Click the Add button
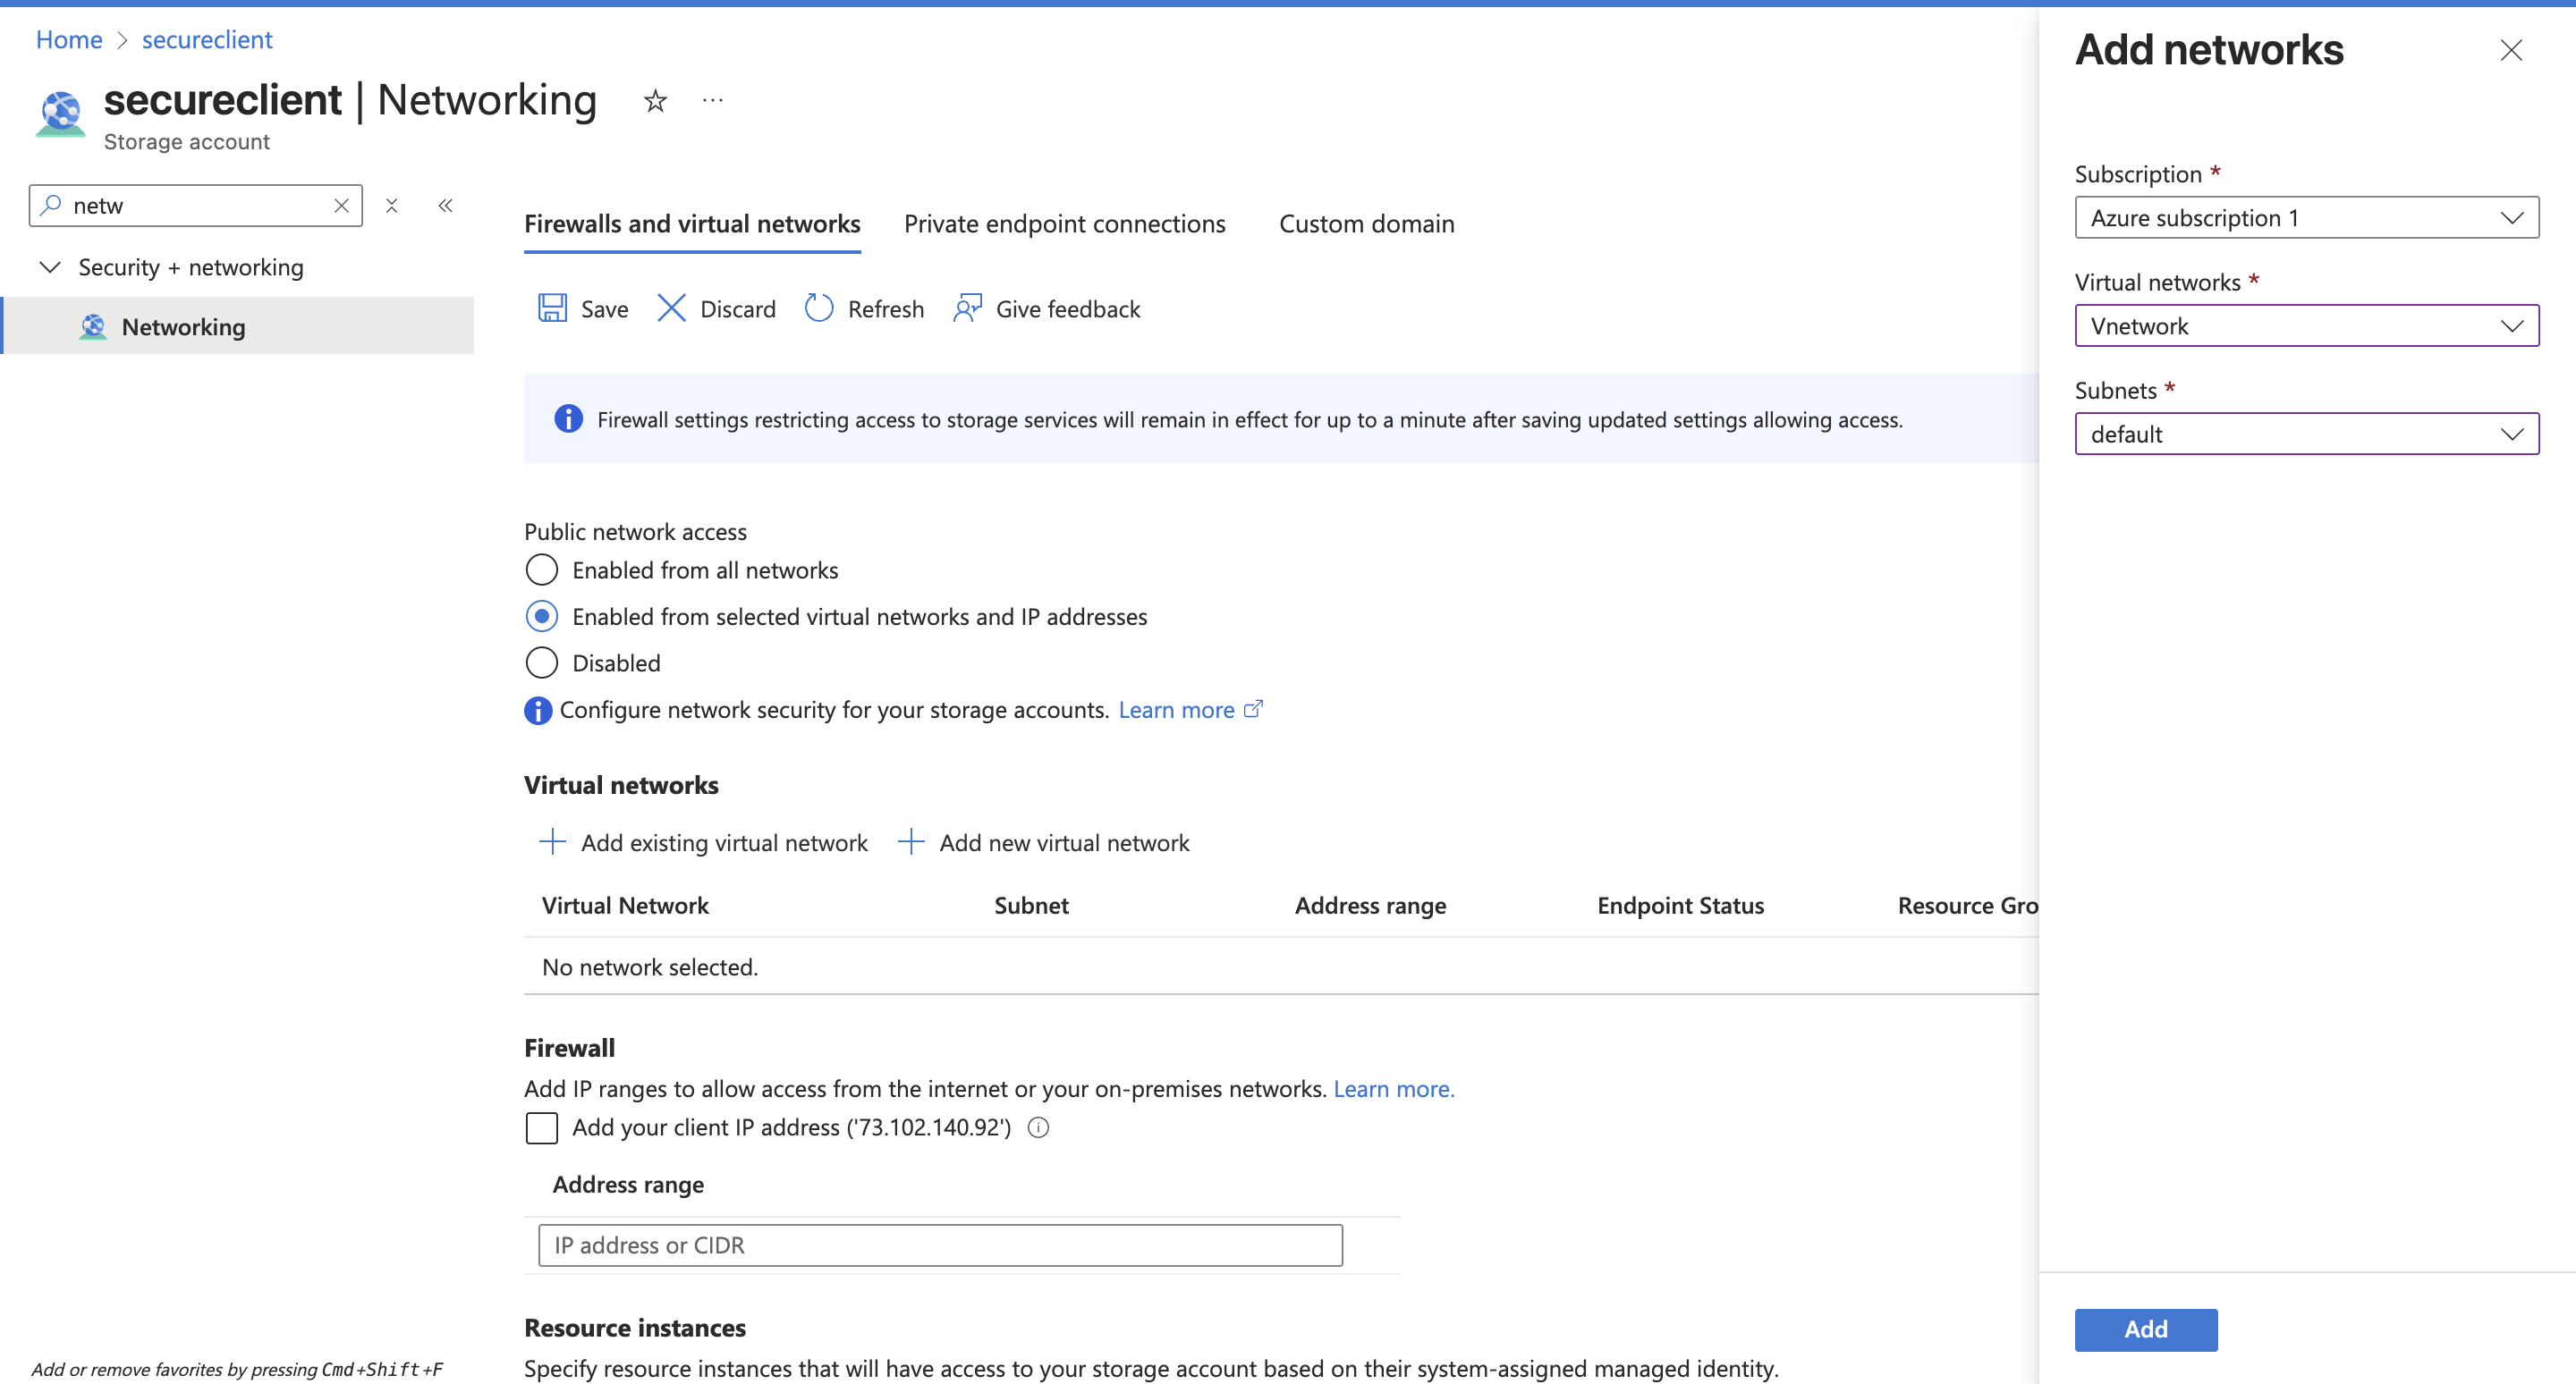 point(2146,1329)
